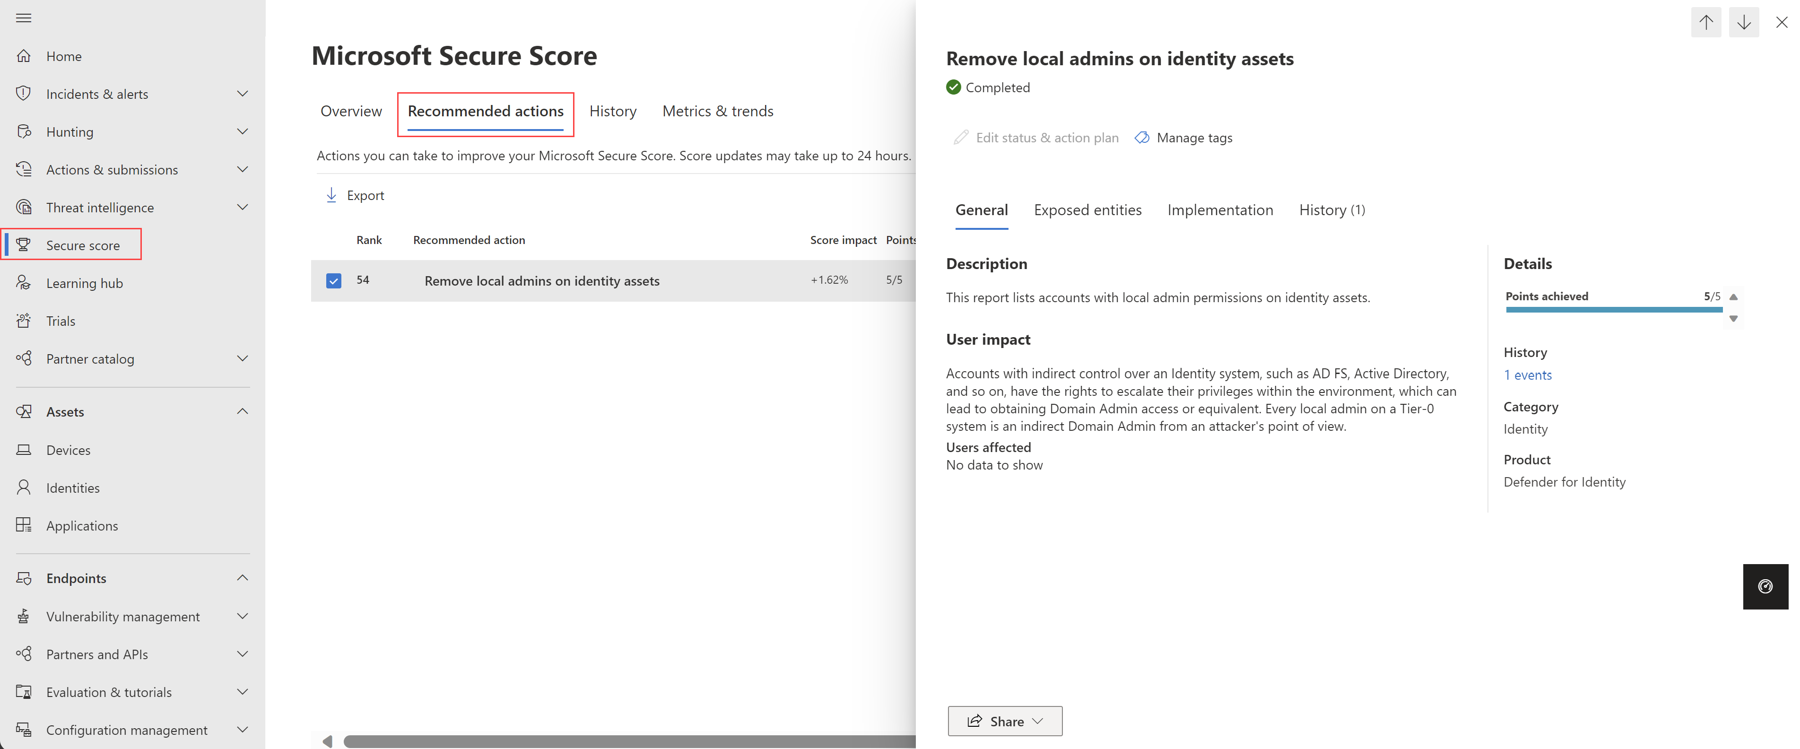The height and width of the screenshot is (749, 1800).
Task: Switch to the Exposed entities tab
Action: (x=1087, y=209)
